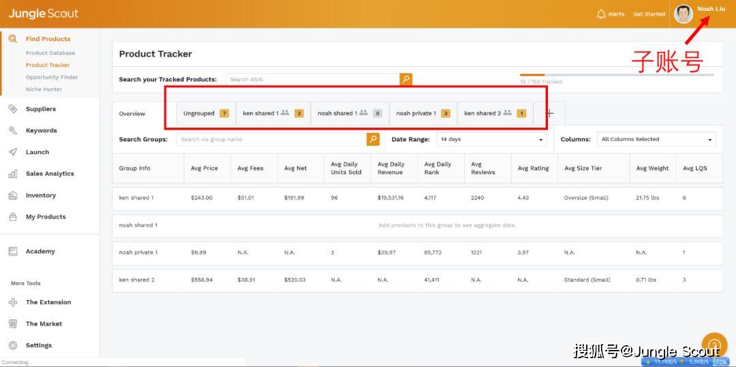Click the 85,772 daily rank cell
The width and height of the screenshot is (736, 367).
coord(433,252)
